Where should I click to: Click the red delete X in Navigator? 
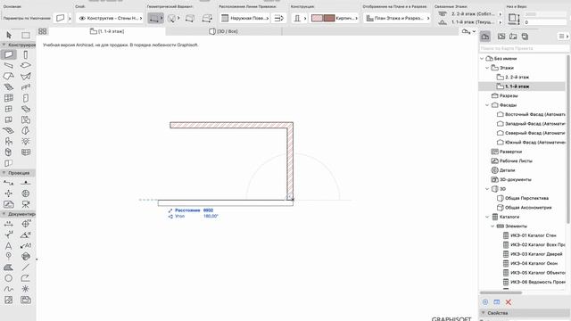509,302
